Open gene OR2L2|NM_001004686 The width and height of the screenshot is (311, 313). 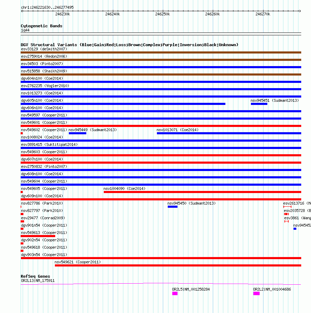click(272, 290)
